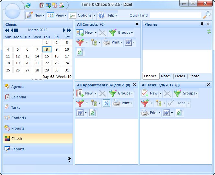This screenshot has width=215, height=175.
Task: Refresh the Phones panel
Action: (x=209, y=31)
